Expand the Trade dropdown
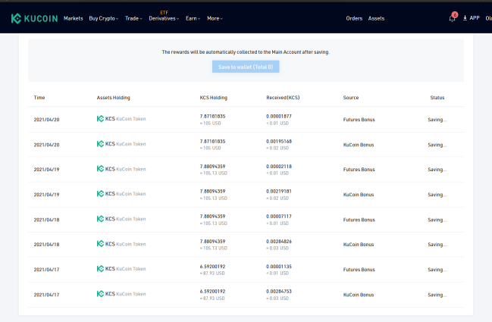492x322 pixels. 133,18
